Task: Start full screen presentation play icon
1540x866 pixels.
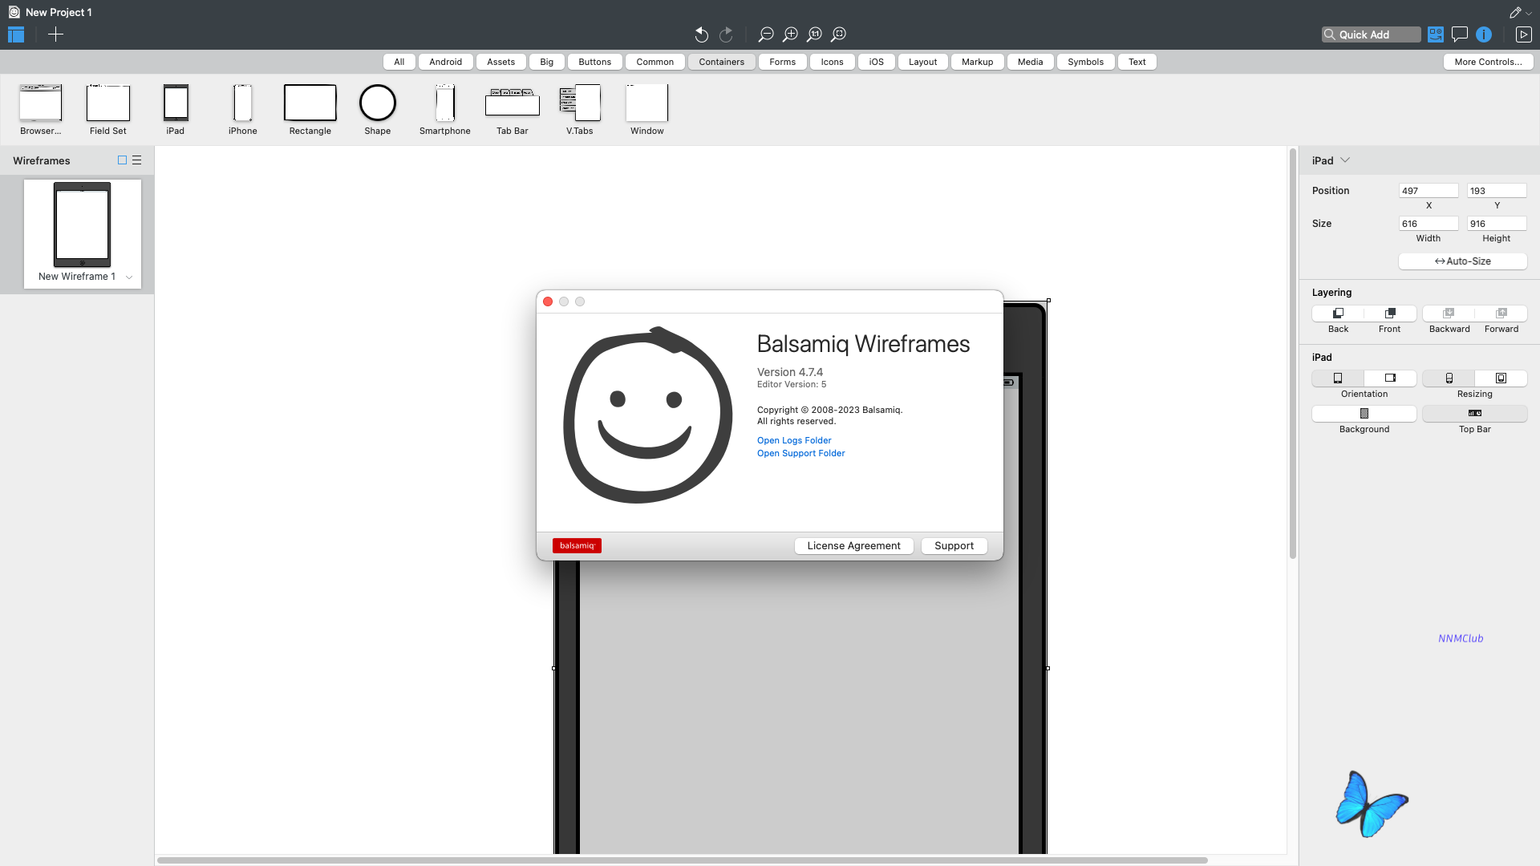Action: (x=1523, y=34)
